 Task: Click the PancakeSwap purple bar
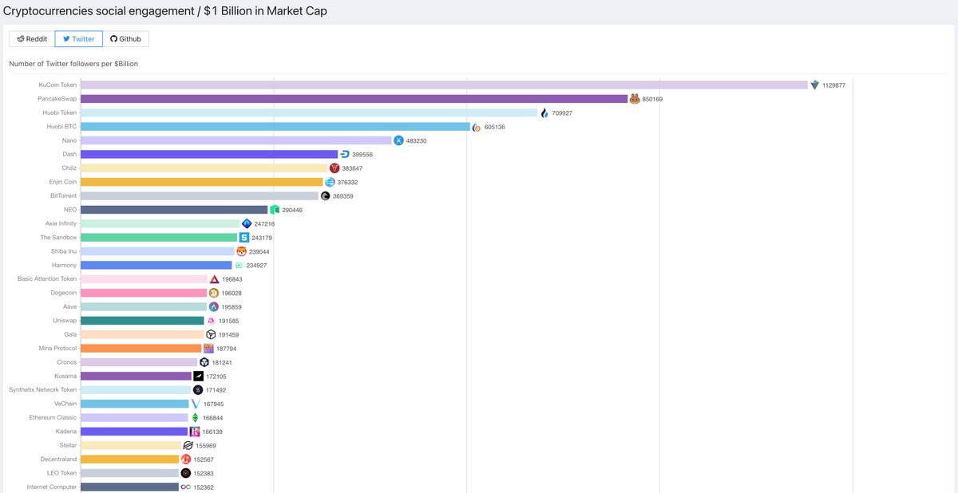(x=354, y=99)
